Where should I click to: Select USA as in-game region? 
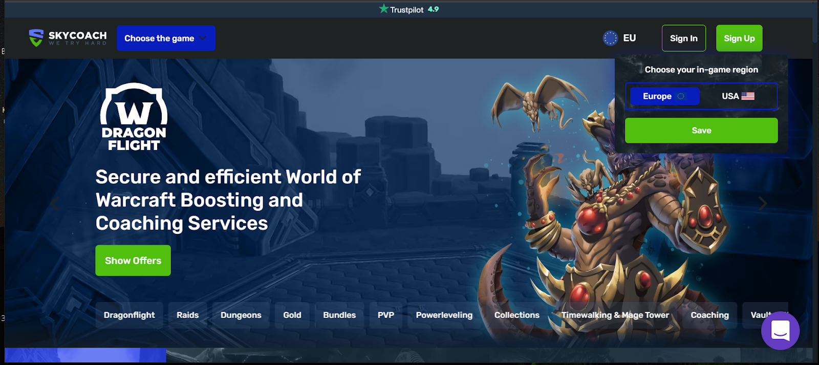tap(738, 96)
